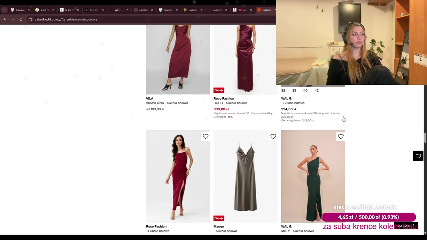Click the zalando.pl address bar URL
The width and height of the screenshot is (427, 240).
coord(66,19)
